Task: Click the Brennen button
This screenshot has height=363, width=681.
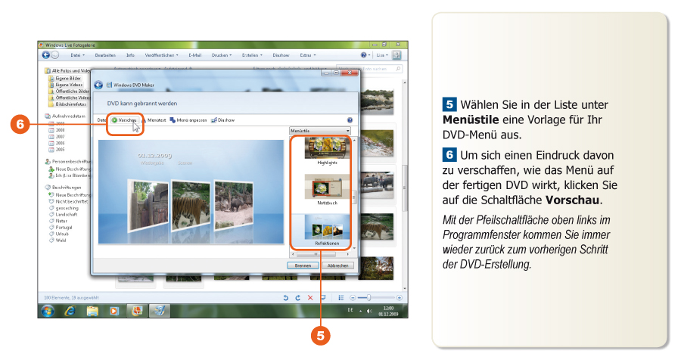Action: [303, 265]
